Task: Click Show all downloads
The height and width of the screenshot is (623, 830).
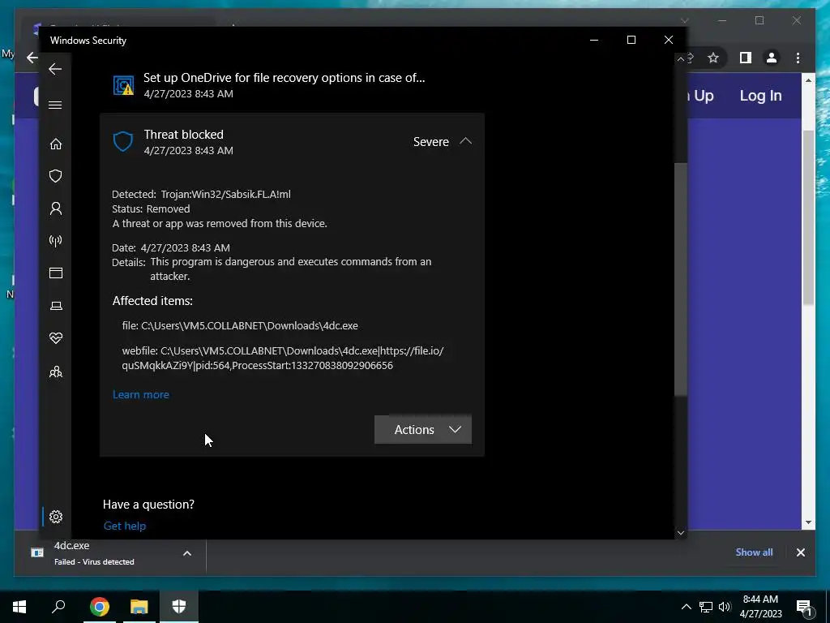Action: tap(754, 552)
